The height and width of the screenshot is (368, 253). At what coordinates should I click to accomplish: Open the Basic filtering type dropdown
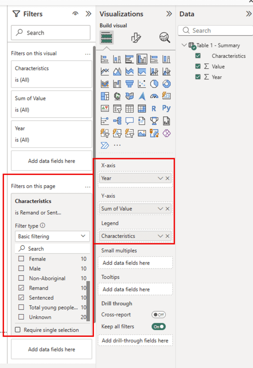pos(52,236)
